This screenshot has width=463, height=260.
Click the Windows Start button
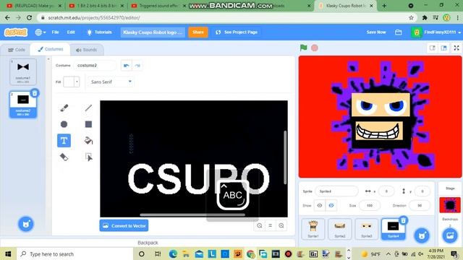8,253
